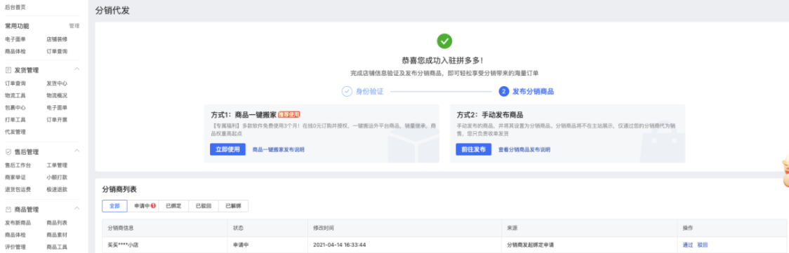This screenshot has width=789, height=253.
Task: Switch to the 申请中 tab
Action: (x=143, y=206)
